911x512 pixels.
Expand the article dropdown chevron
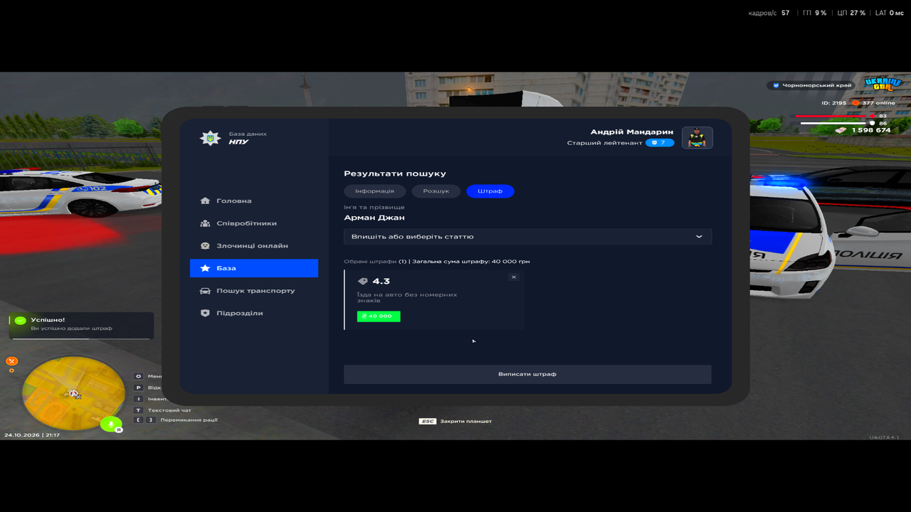point(699,237)
